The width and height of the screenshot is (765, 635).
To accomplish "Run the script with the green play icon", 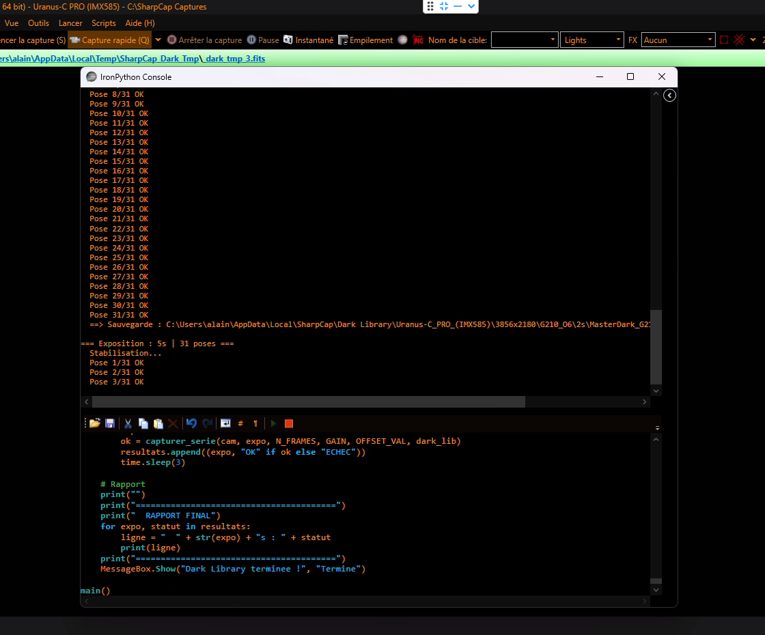I will pos(273,423).
